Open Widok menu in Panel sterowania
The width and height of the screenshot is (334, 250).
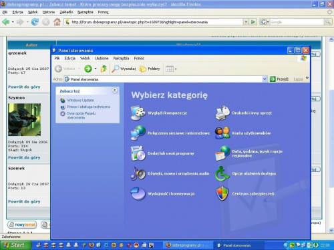click(85, 58)
